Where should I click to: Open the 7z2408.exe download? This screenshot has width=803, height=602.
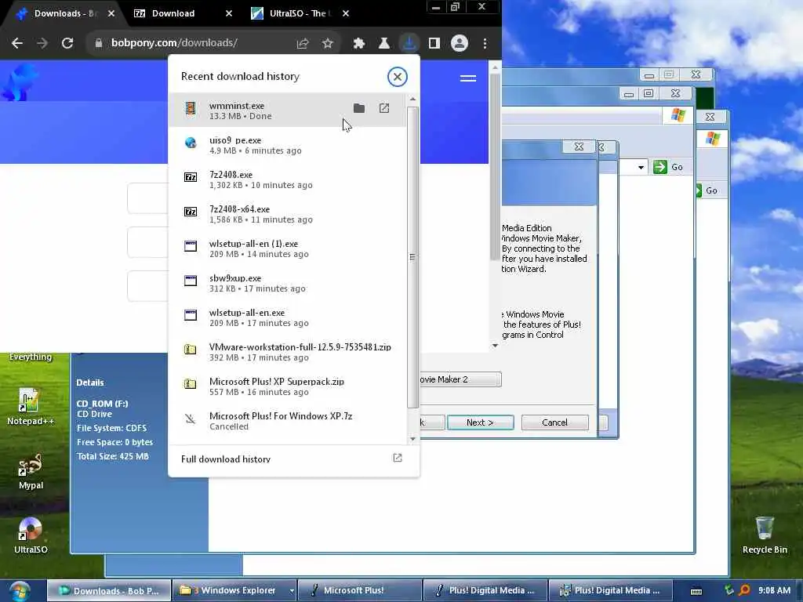[x=288, y=180]
